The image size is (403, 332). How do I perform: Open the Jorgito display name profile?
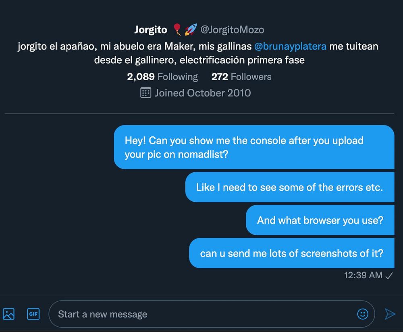coord(150,29)
